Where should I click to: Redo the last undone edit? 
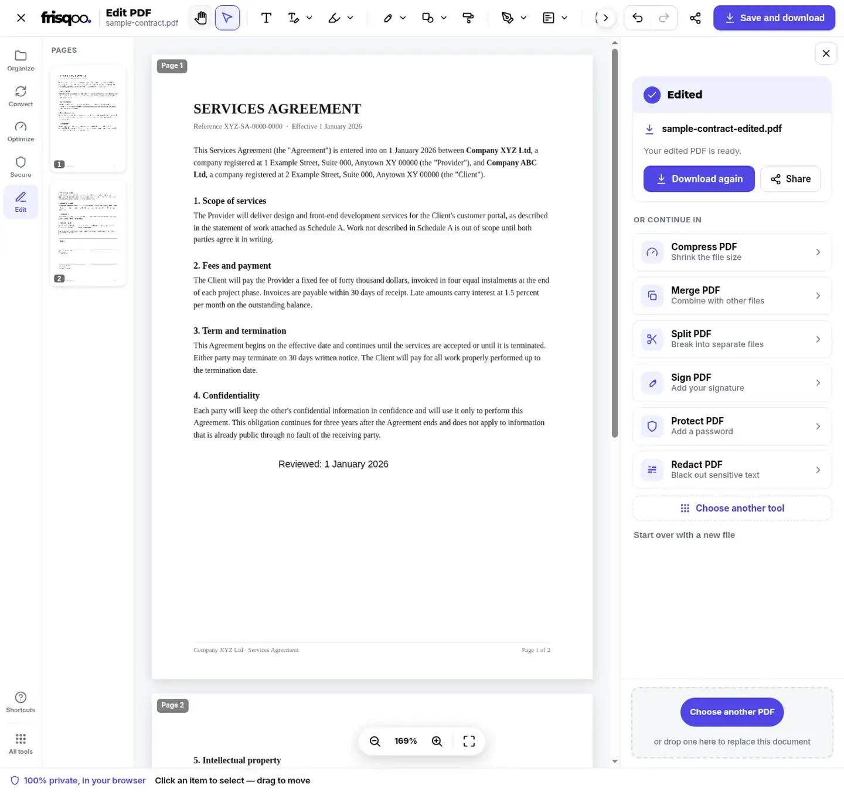click(x=664, y=18)
